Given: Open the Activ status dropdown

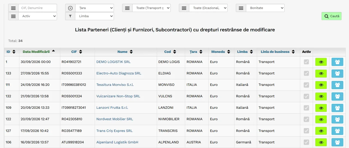Looking at the screenshot, I should pos(38,16).
